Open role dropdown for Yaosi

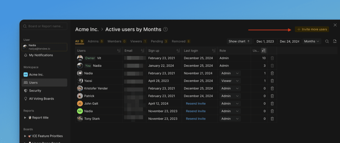(230, 81)
